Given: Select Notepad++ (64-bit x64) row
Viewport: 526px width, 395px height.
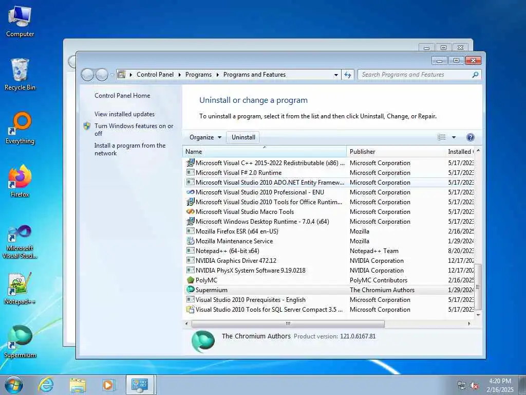Looking at the screenshot, I should 328,250.
